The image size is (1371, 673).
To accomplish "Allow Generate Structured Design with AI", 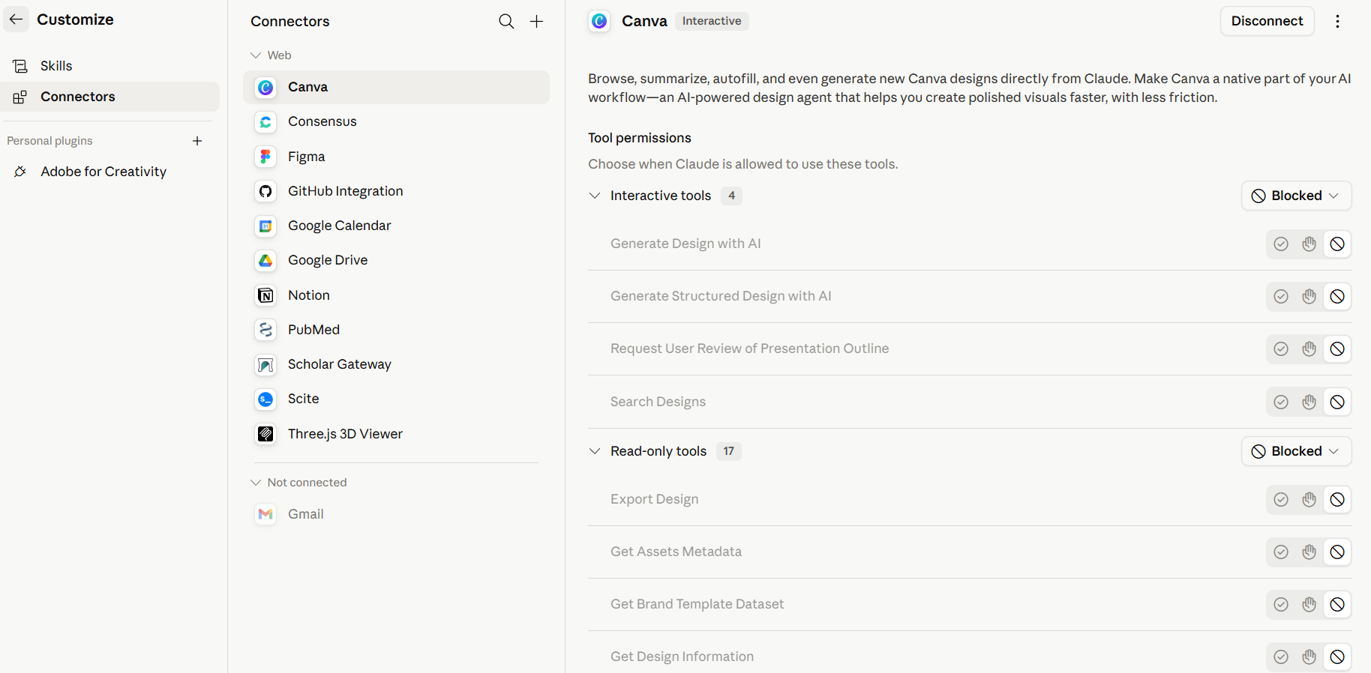I will pos(1281,296).
